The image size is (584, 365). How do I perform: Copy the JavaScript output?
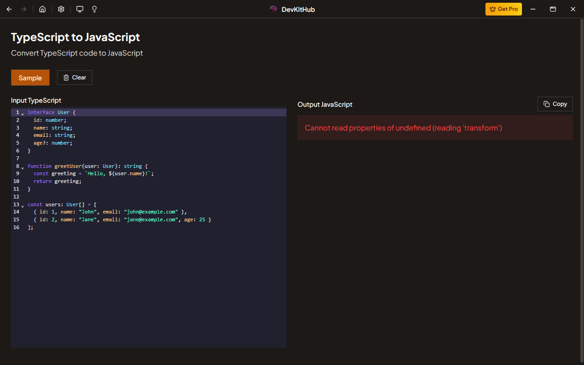pos(555,104)
